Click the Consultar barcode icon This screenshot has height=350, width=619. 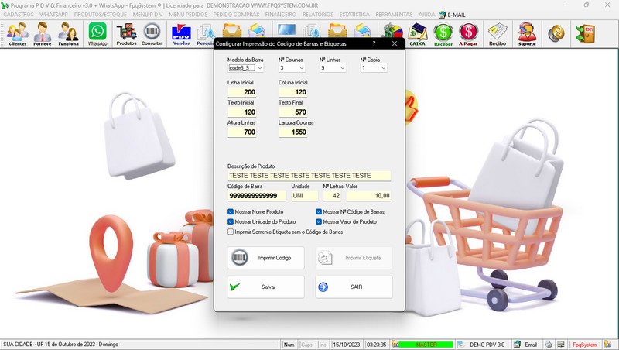pos(152,33)
